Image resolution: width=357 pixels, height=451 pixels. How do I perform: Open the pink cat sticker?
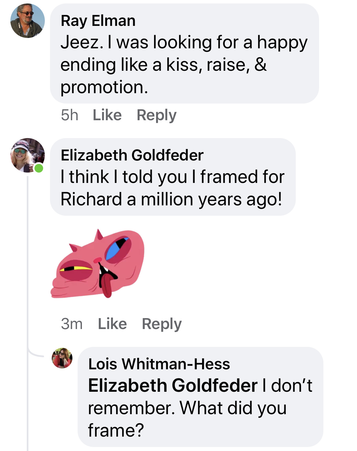click(98, 263)
